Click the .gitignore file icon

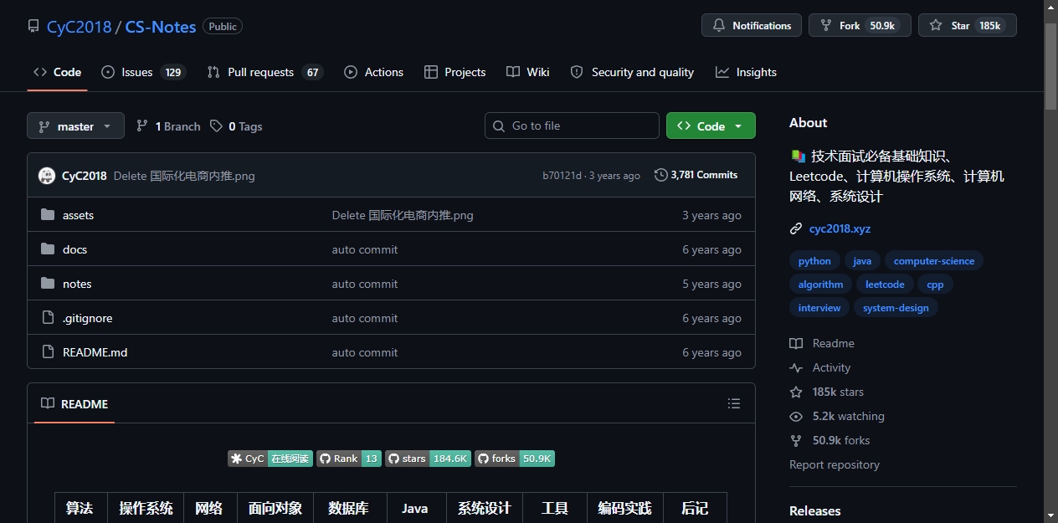pyautogui.click(x=48, y=318)
